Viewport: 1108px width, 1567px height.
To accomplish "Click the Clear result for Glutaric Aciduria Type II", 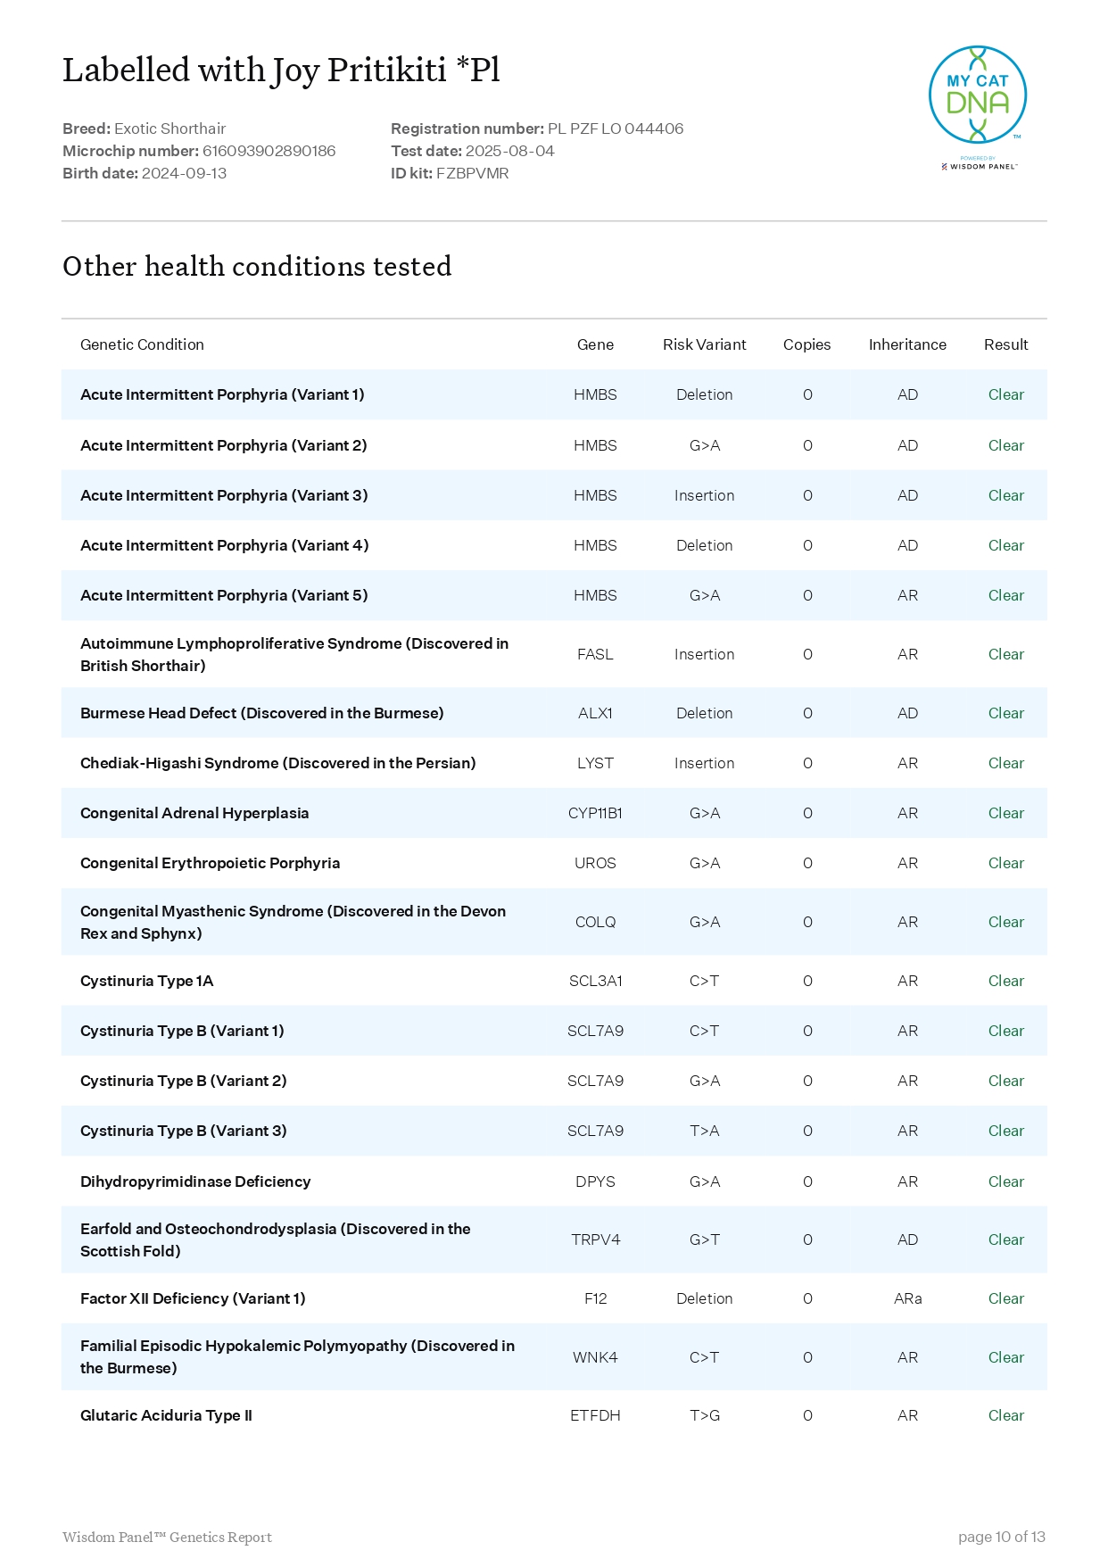I will pyautogui.click(x=1005, y=1415).
